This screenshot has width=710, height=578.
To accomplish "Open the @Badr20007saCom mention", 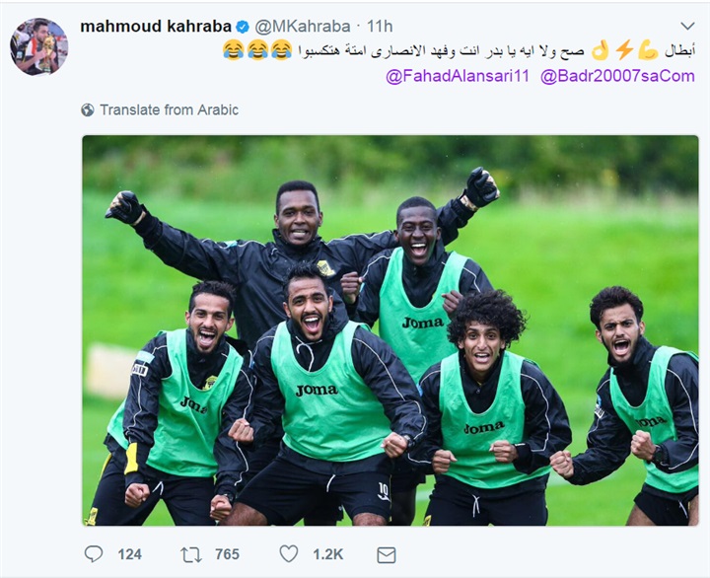I will (617, 76).
